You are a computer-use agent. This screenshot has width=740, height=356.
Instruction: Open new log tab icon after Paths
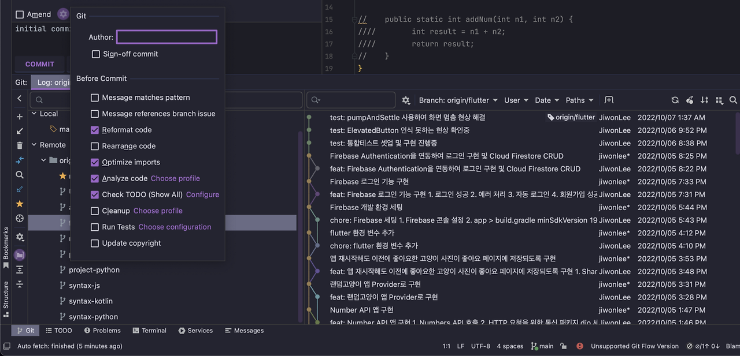(x=609, y=100)
